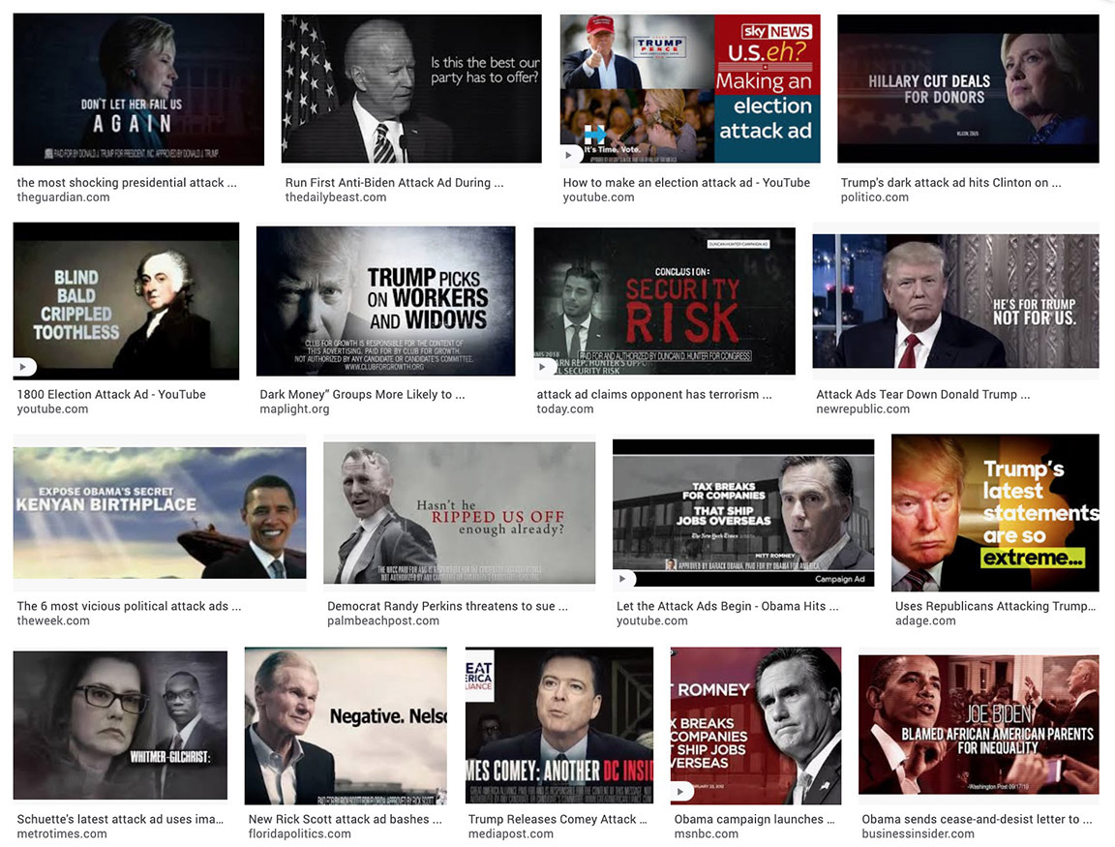Open 'Hasn't he ripped us off' thumbnail

point(460,513)
